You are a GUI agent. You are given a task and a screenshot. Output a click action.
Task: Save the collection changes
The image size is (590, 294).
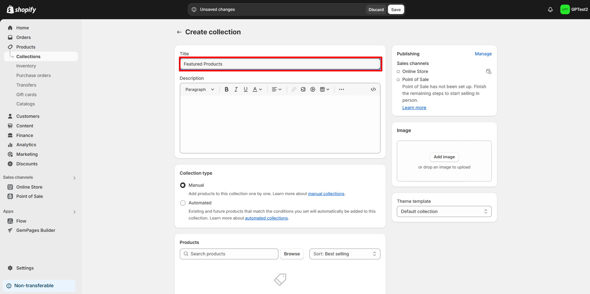396,9
